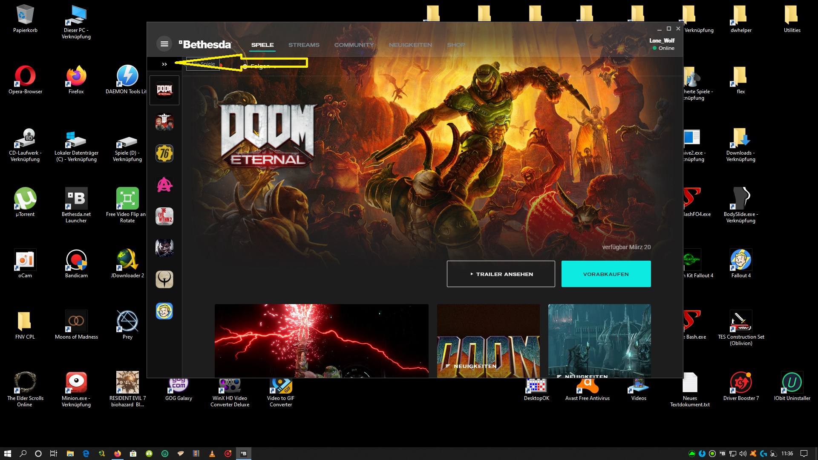Open Wolfenstein Youngblood from the sidebar

(x=164, y=122)
